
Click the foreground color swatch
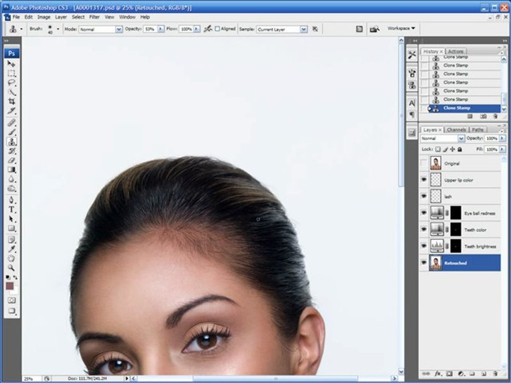pos(10,286)
